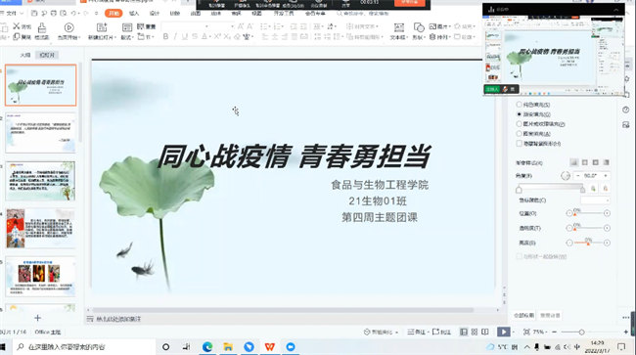The height and width of the screenshot is (355, 636).
Task: Tick the hide background graphics checkbox
Action: click(519, 144)
